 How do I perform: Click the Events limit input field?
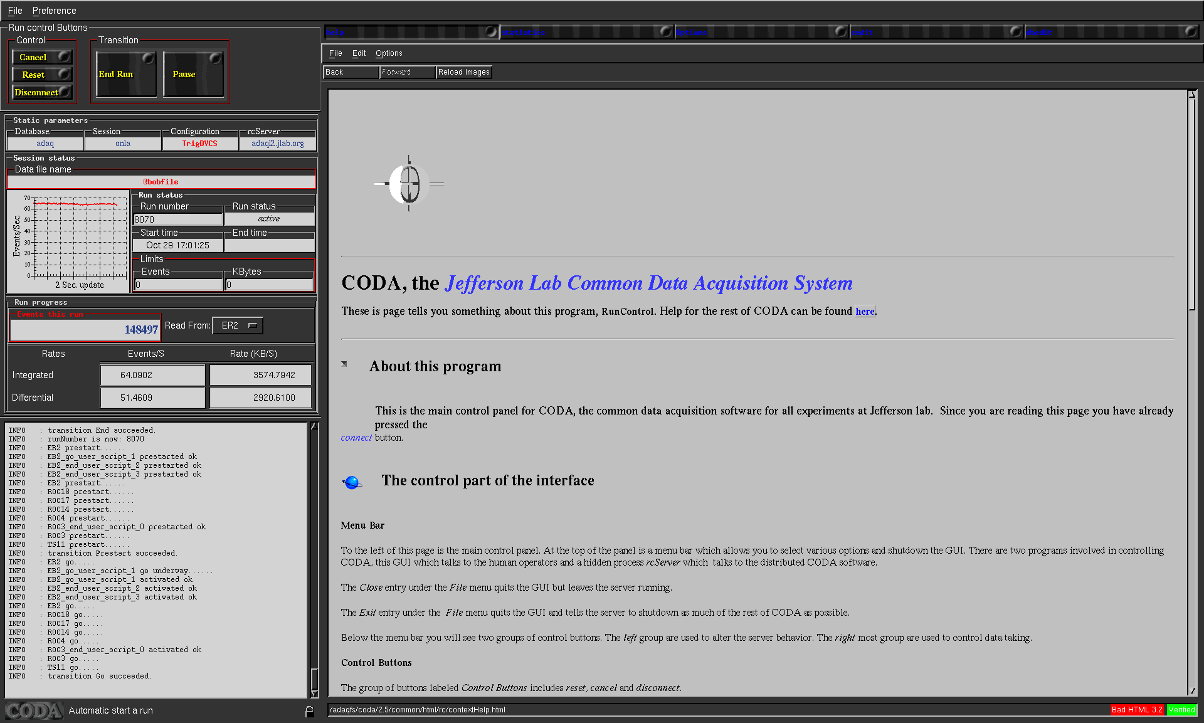coord(179,285)
